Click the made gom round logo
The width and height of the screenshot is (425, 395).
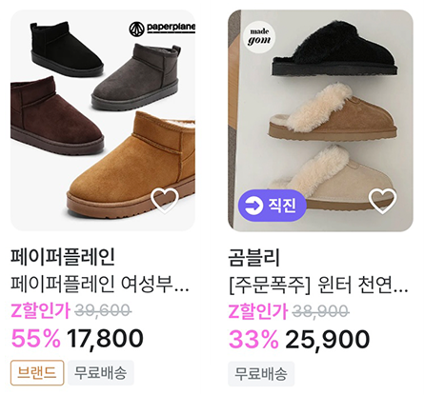click(x=259, y=37)
